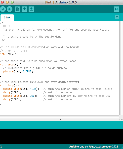Screen dimensions: 123x149
Task: Click the 'This example code is in the public domain.' comment
Action: [x=34, y=37]
